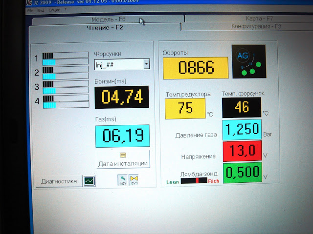This screenshot has width=313, height=234.
Task: Click the Бензин(ms) value 04,74
Action: (x=122, y=97)
